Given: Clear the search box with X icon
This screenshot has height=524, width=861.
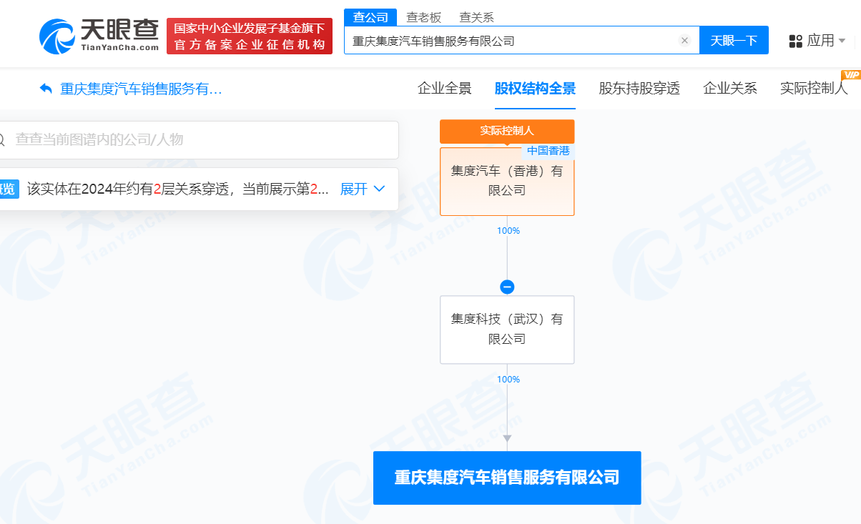Looking at the screenshot, I should [x=684, y=41].
